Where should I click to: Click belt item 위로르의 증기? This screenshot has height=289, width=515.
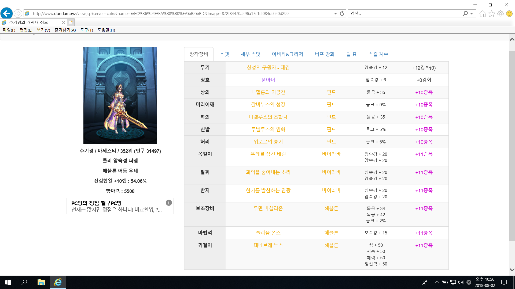tap(268, 142)
